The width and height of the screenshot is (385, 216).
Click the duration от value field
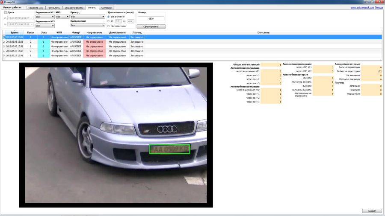(118, 21)
